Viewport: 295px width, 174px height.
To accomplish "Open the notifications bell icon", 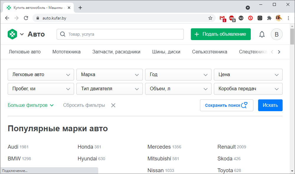I will tap(262, 34).
